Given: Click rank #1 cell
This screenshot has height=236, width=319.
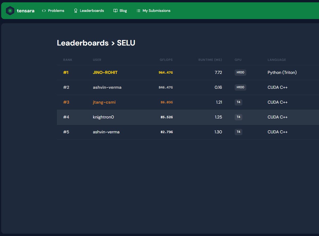Looking at the screenshot, I should coord(66,73).
